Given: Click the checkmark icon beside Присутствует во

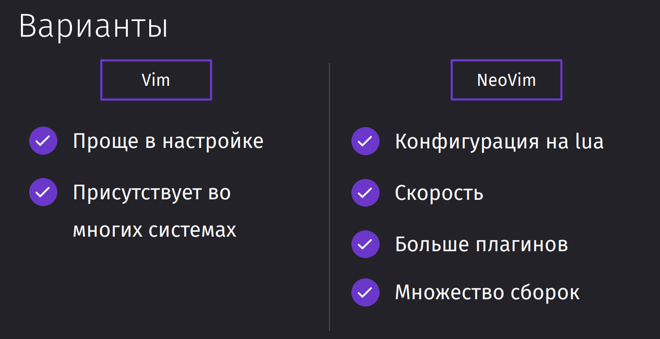Looking at the screenshot, I should coord(43,192).
